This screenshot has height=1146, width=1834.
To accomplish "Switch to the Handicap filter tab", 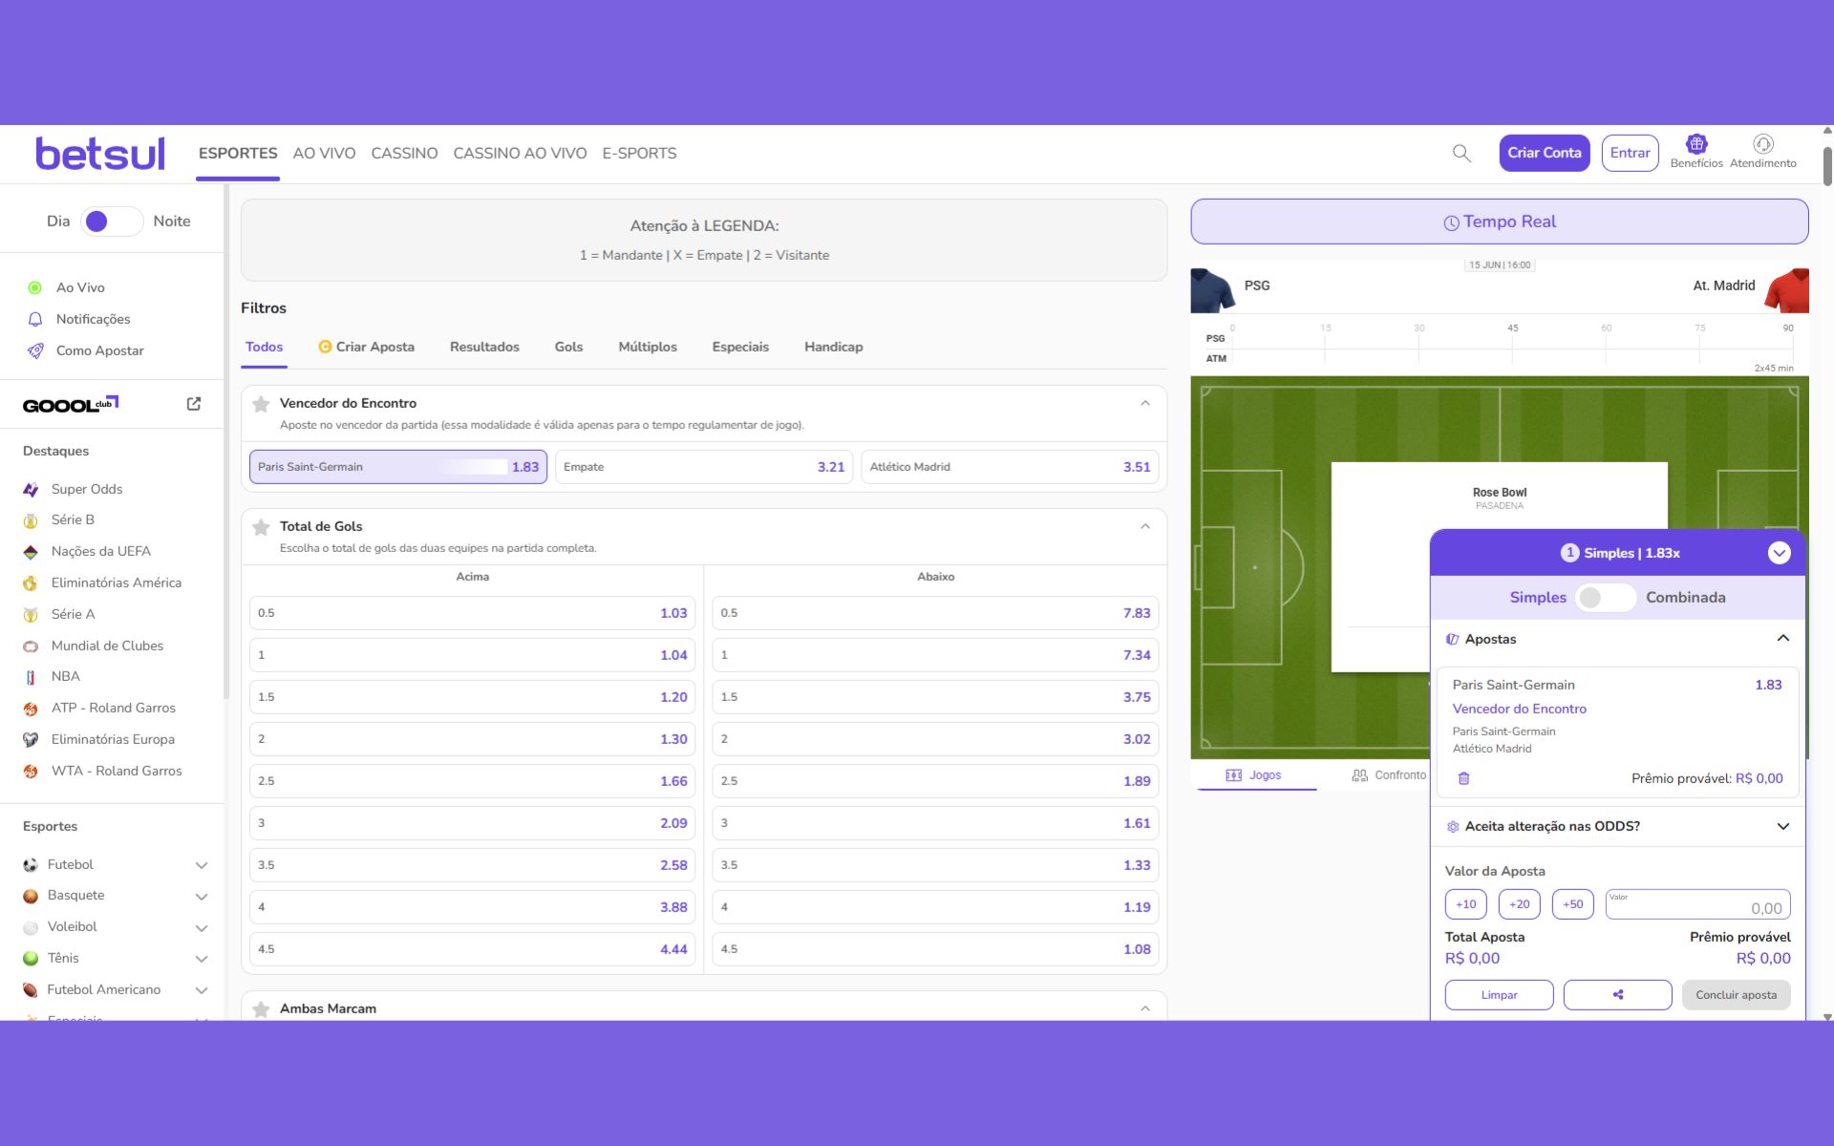I will pos(833,347).
